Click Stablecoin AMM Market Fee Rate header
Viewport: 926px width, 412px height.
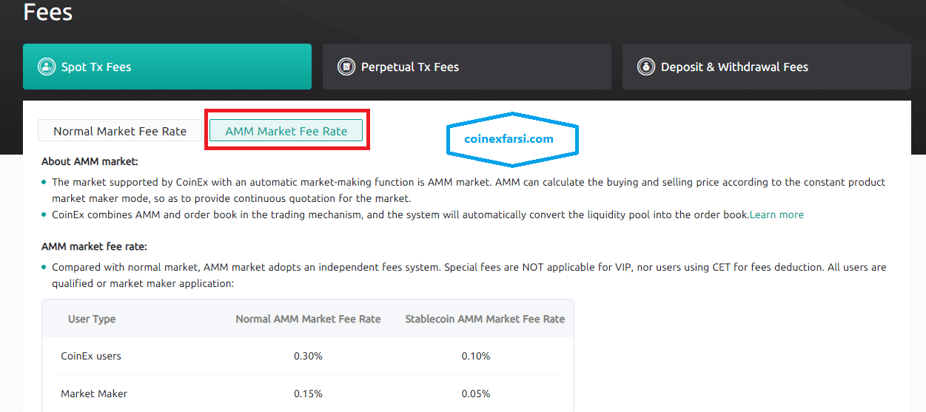point(485,319)
